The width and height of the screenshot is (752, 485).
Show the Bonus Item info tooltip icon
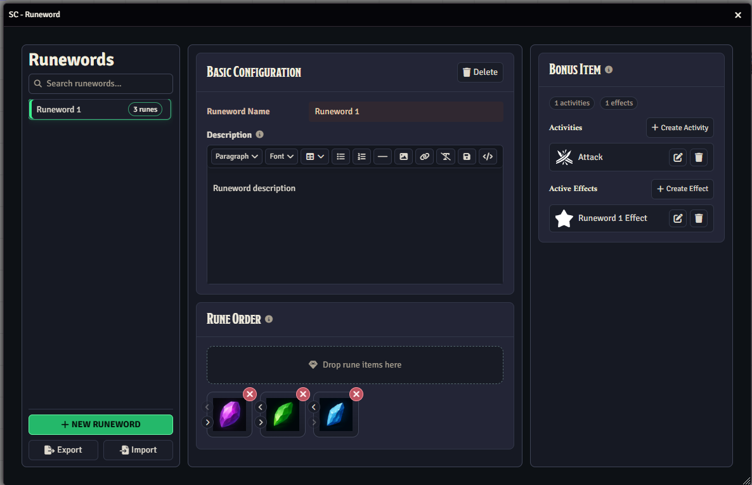609,70
